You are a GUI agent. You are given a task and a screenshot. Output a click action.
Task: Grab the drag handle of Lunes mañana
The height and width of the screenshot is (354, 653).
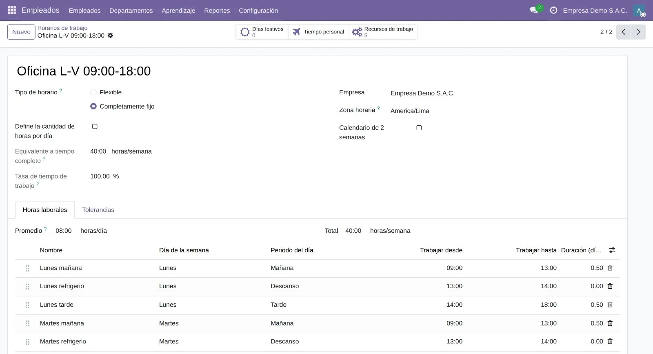[x=27, y=268]
